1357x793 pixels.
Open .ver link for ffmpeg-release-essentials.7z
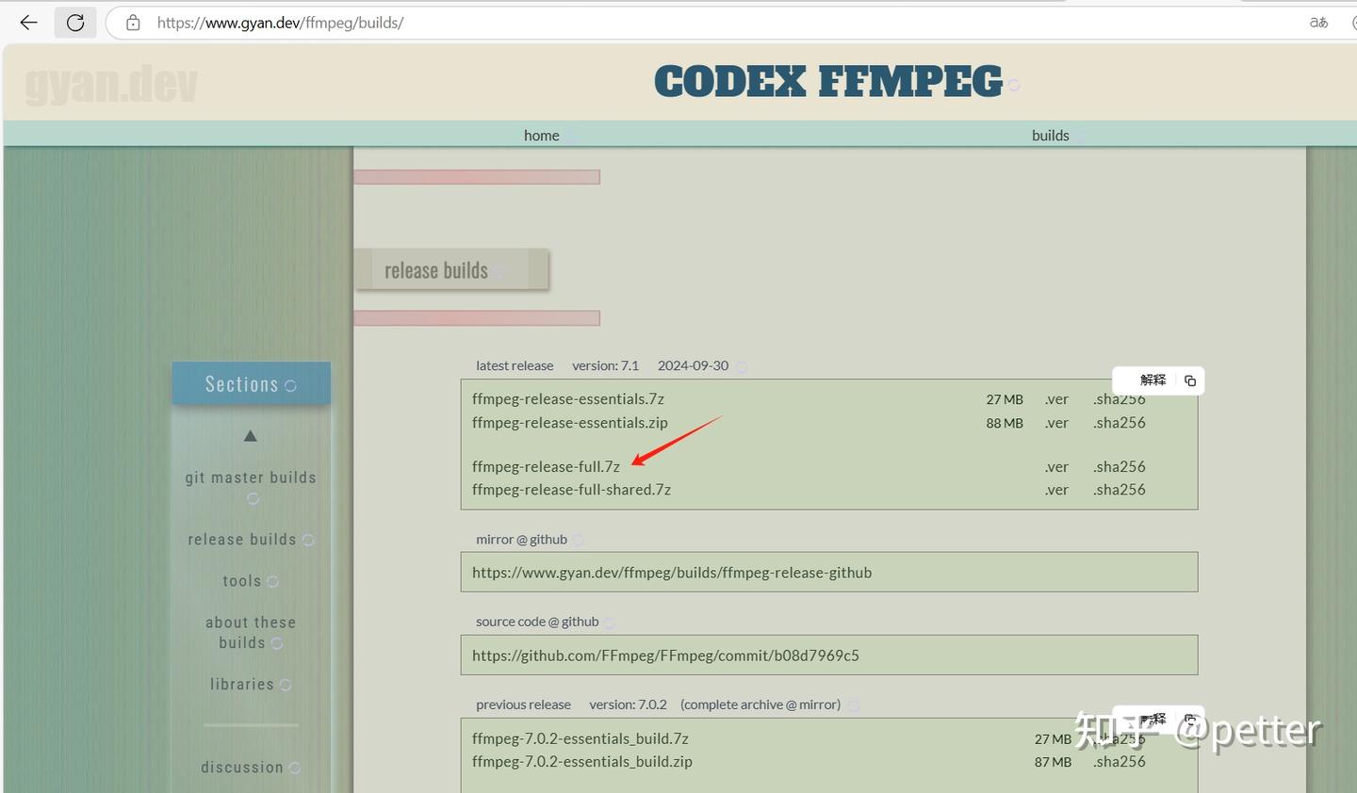point(1056,399)
